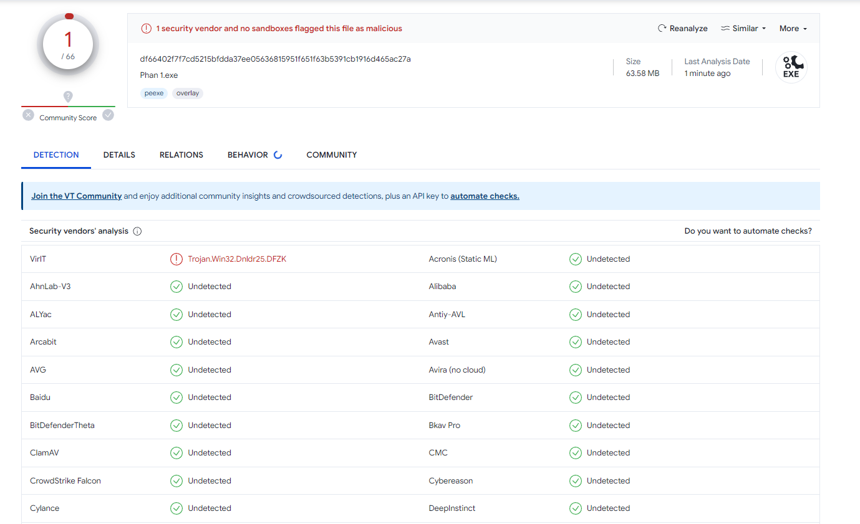Screen dimensions: 860x524
Task: Click Do you want to automate checks?
Action: coord(748,231)
